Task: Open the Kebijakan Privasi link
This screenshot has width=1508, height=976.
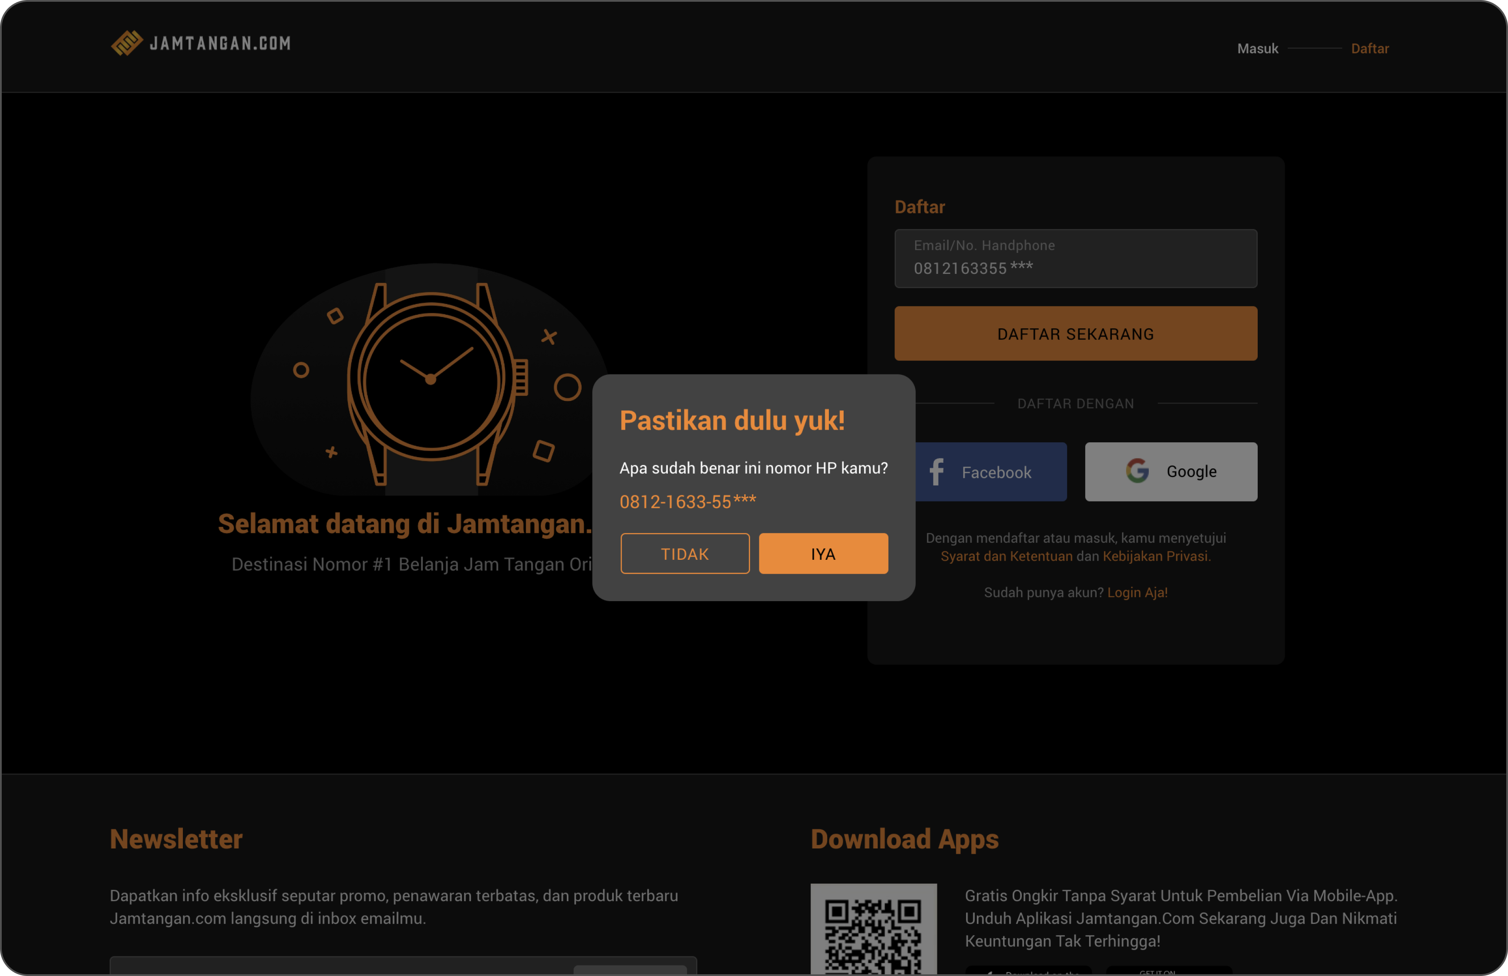Action: [1157, 556]
